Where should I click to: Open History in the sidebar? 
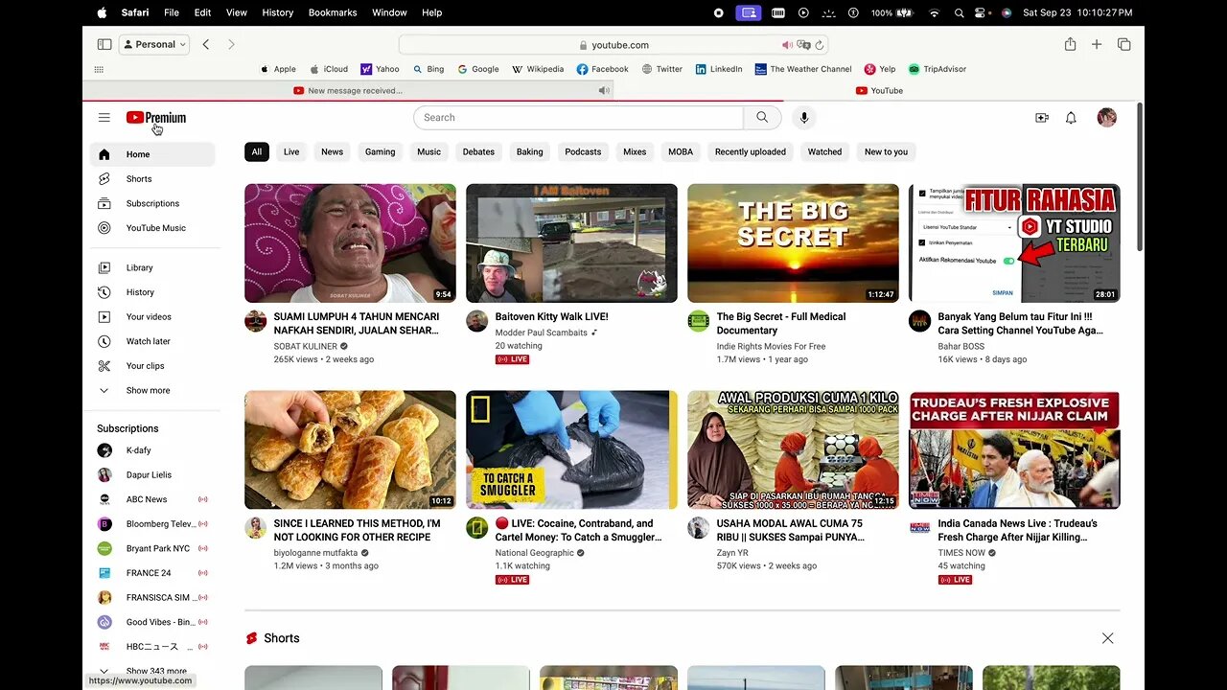pyautogui.click(x=152, y=292)
